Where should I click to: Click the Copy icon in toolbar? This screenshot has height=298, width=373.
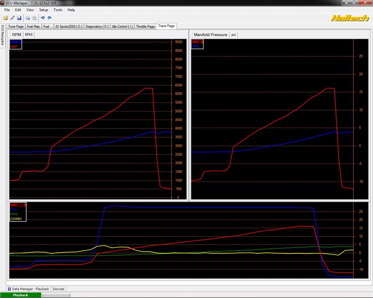27,18
